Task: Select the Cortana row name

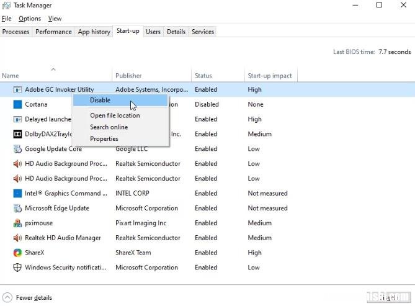Action: pyautogui.click(x=36, y=104)
